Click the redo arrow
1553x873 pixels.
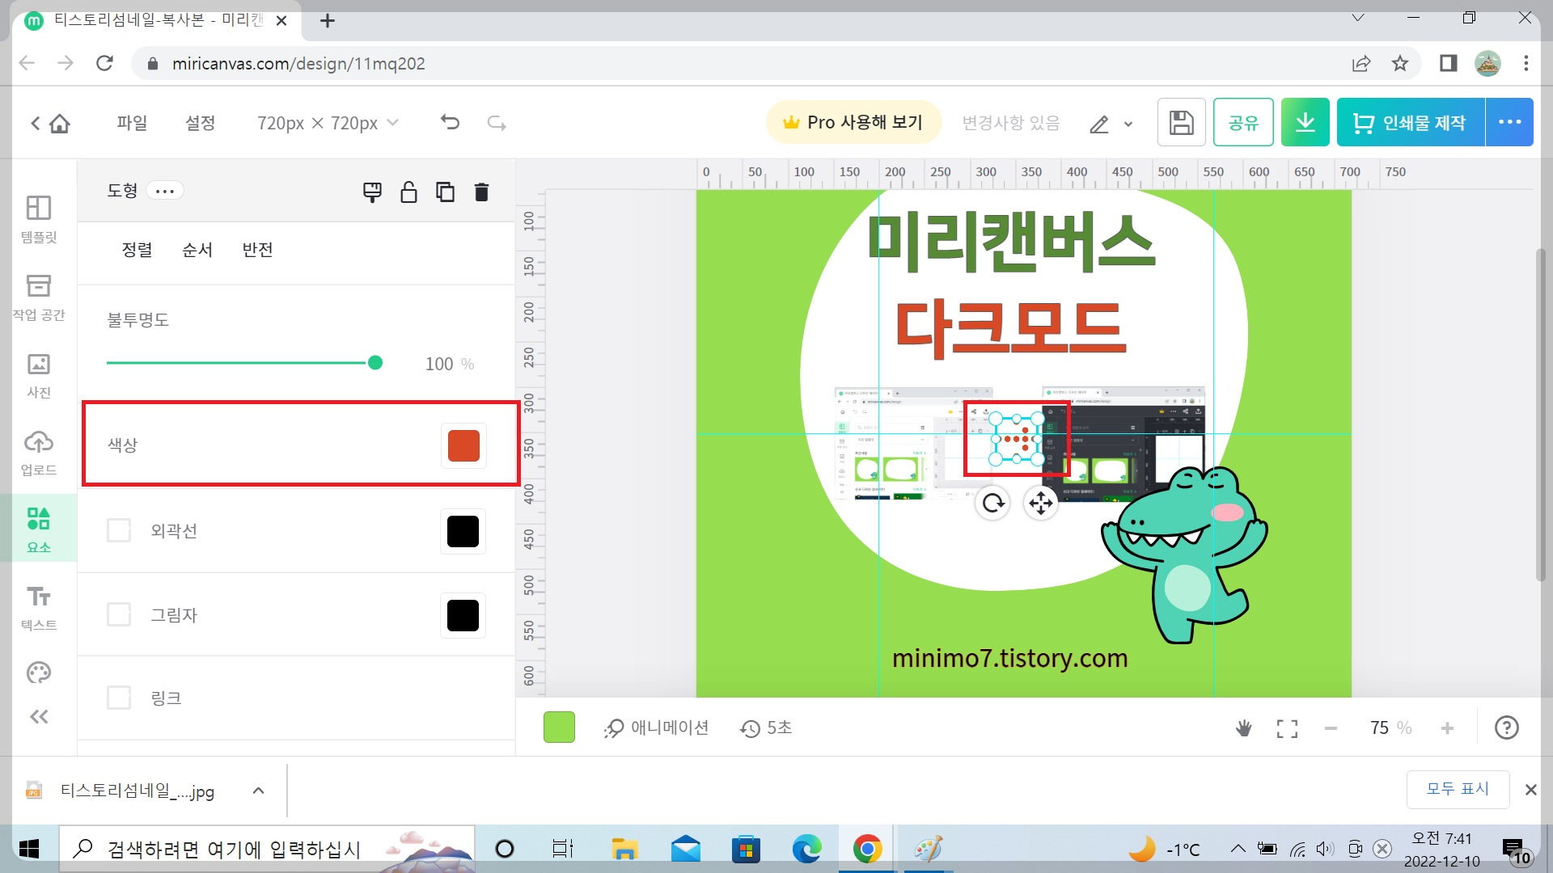497,122
